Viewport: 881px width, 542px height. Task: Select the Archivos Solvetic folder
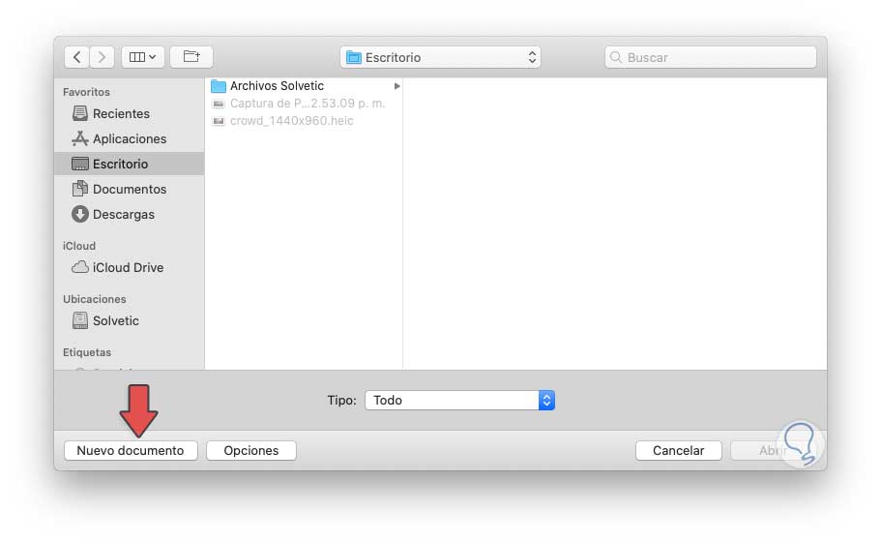tap(305, 86)
